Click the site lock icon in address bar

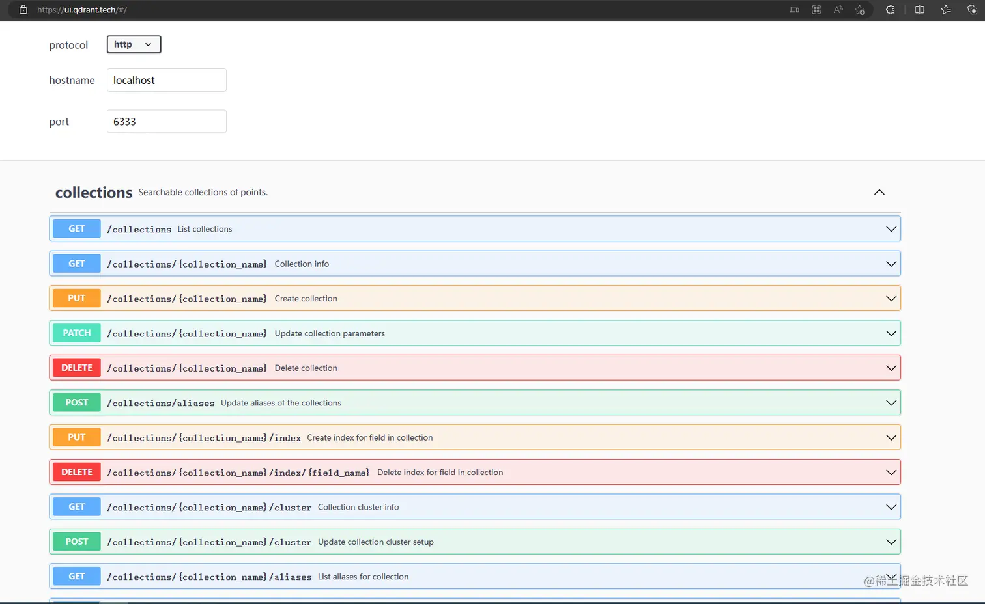pyautogui.click(x=23, y=10)
